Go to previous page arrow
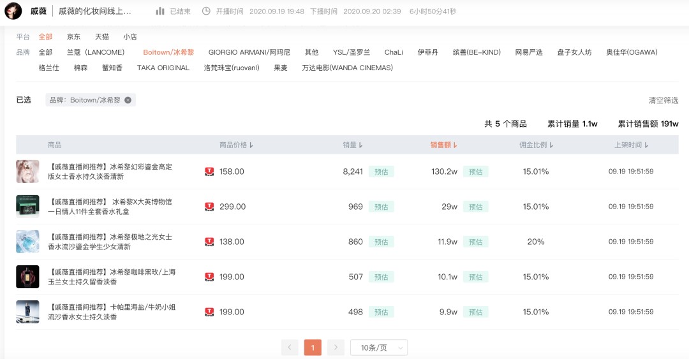Image resolution: width=689 pixels, height=359 pixels. (290, 348)
